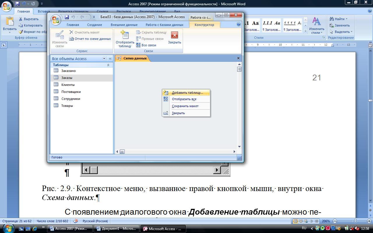Click spell-check status icon in Word status bar
Viewport: 373px width, 233px height.
[x=76, y=221]
